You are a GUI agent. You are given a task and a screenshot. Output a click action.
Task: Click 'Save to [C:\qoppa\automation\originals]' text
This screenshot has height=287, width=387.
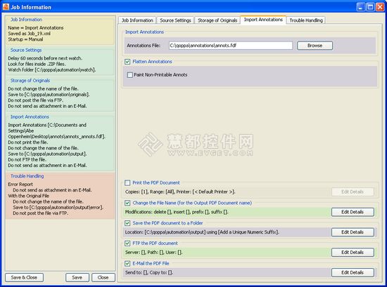pos(49,95)
